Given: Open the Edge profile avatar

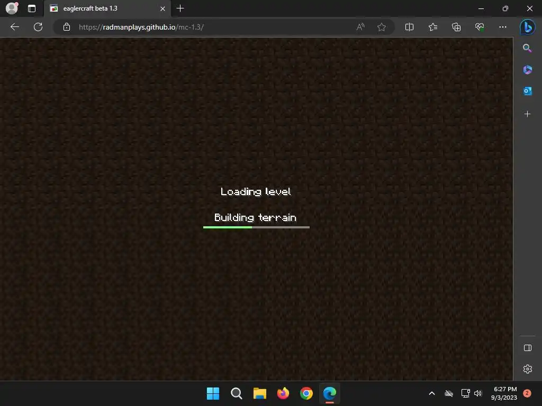Looking at the screenshot, I should tap(12, 8).
